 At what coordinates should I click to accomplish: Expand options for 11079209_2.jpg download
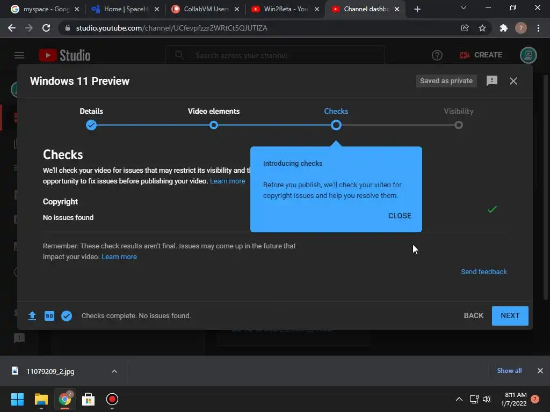click(x=114, y=371)
